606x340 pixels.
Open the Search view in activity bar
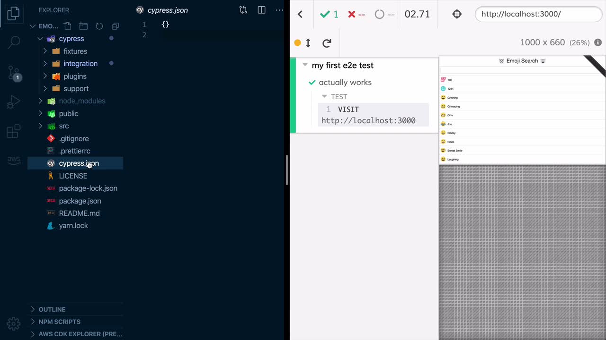click(14, 42)
